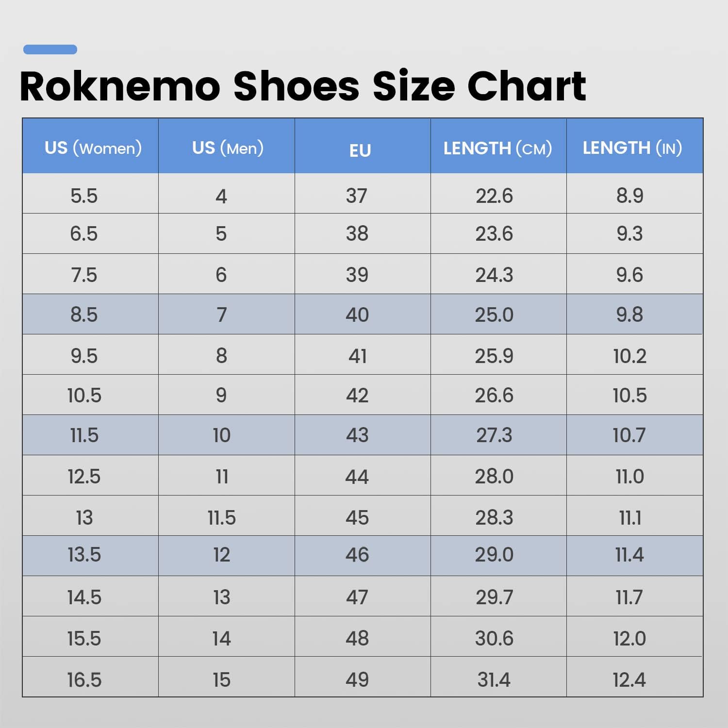Click the 12.4 inch length cell
This screenshot has height=728, width=728.
coord(629,679)
